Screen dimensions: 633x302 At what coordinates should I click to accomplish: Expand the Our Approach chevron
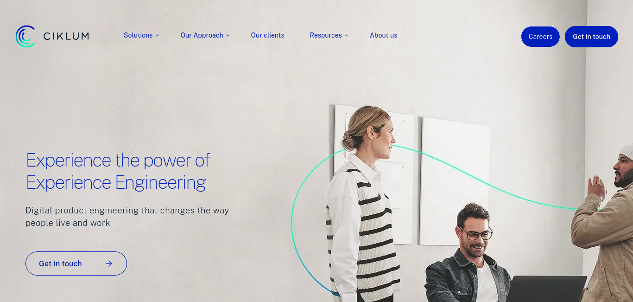pyautogui.click(x=228, y=36)
